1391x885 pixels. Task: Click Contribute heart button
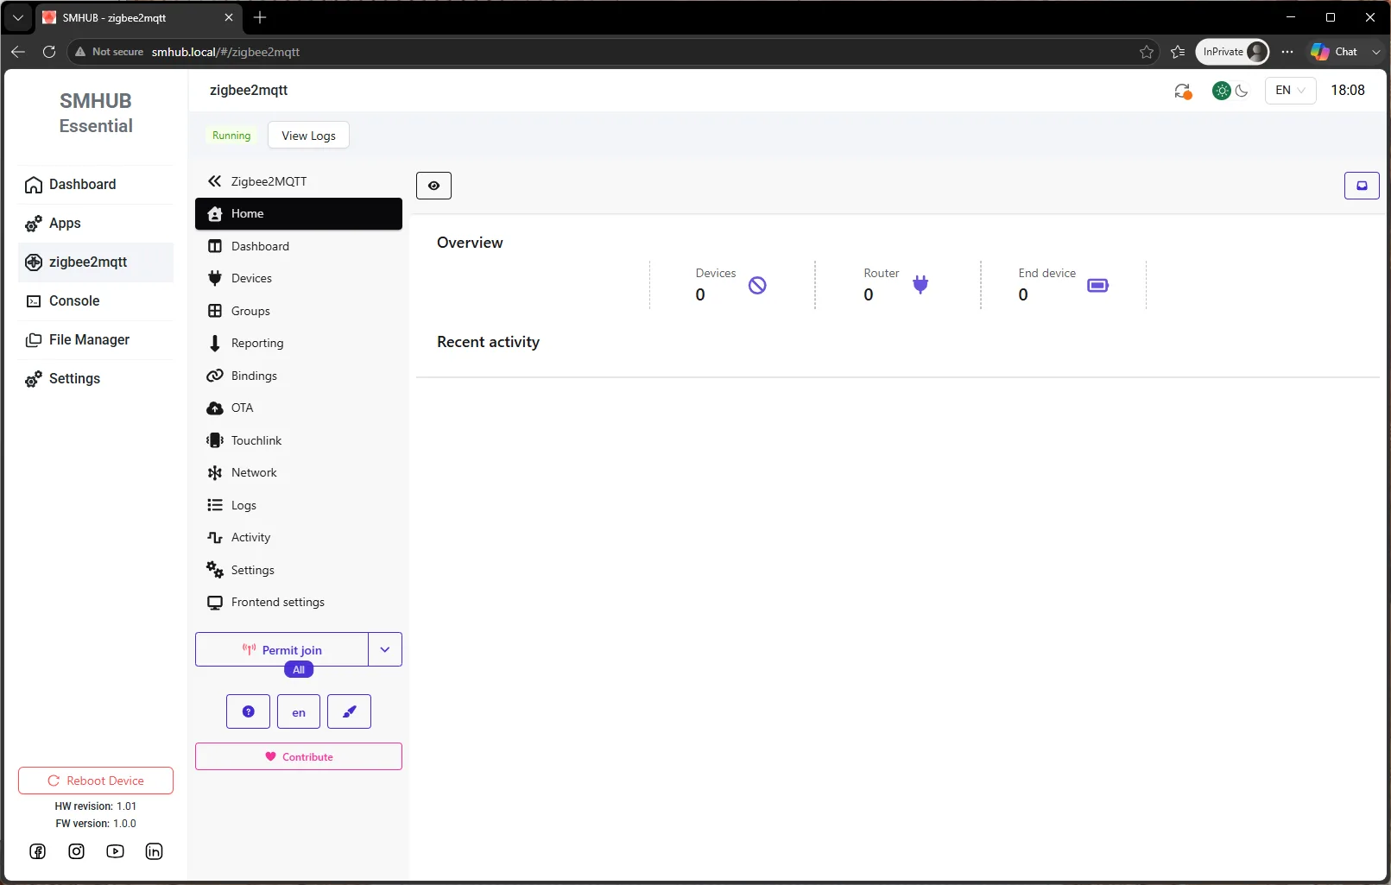(x=299, y=756)
